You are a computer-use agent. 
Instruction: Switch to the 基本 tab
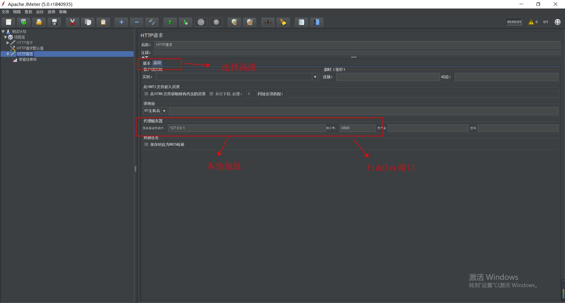click(147, 63)
